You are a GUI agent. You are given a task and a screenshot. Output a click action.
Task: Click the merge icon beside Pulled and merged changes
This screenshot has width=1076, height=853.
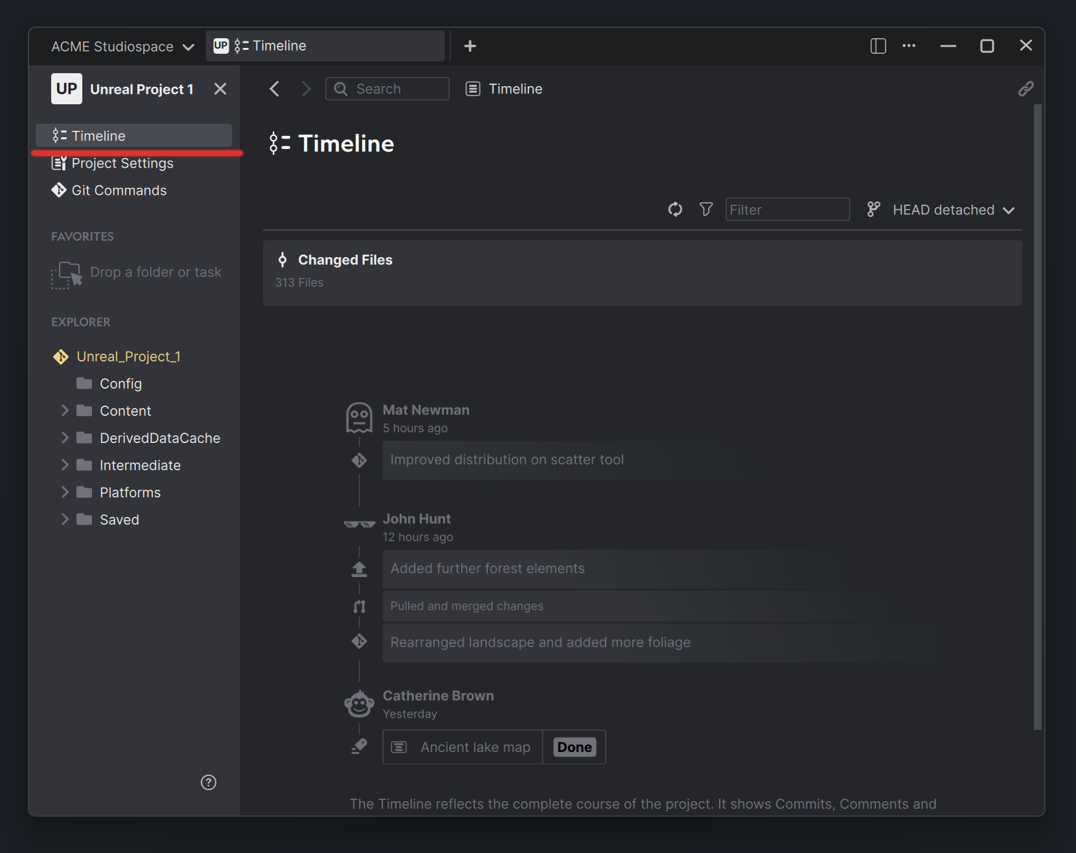(359, 606)
